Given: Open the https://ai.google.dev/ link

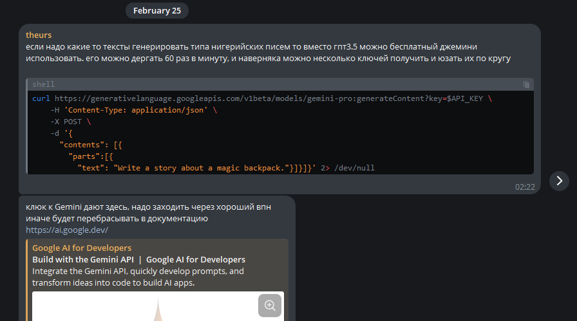Looking at the screenshot, I should 67,230.
